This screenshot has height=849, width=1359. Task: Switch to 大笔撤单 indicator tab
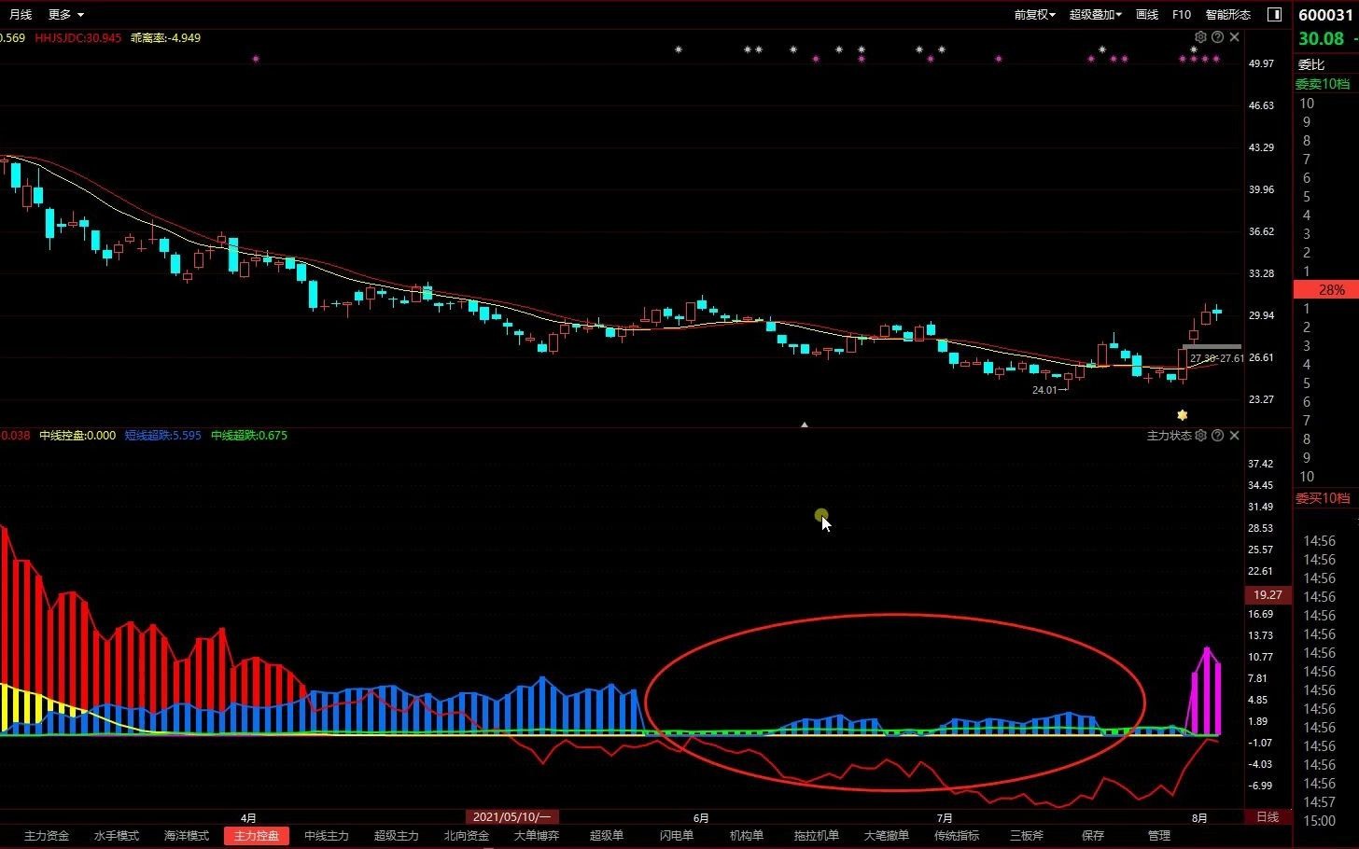887,836
